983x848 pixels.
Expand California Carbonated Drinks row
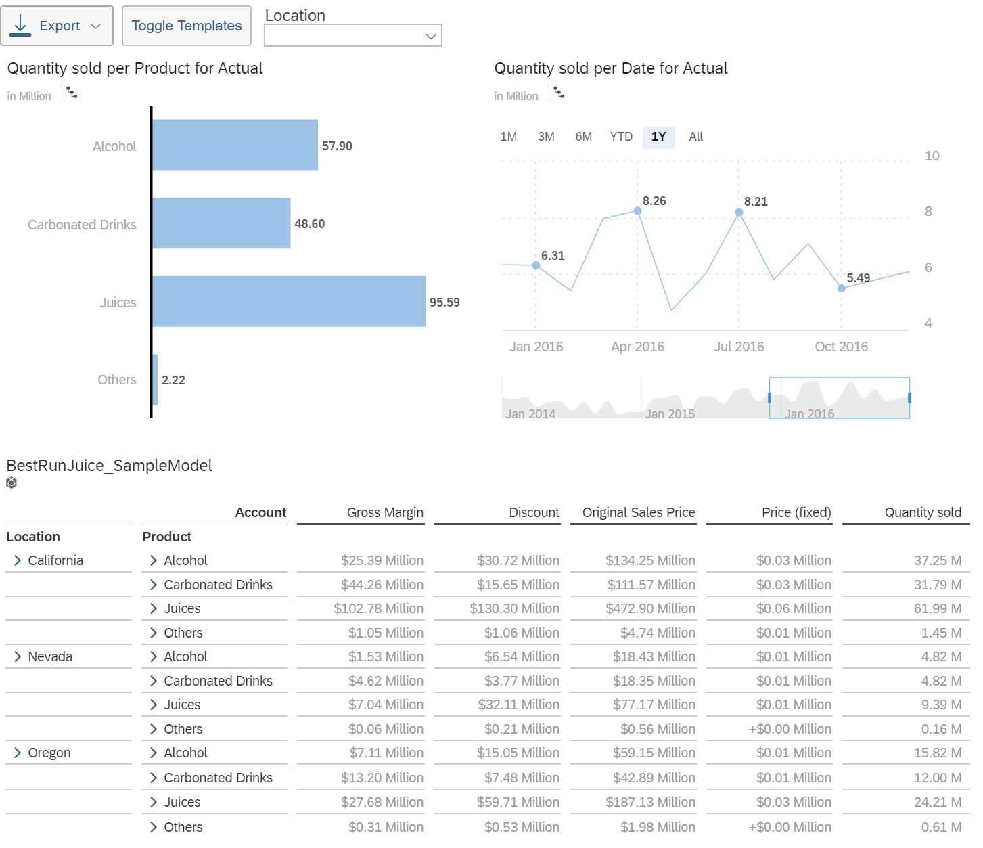154,585
